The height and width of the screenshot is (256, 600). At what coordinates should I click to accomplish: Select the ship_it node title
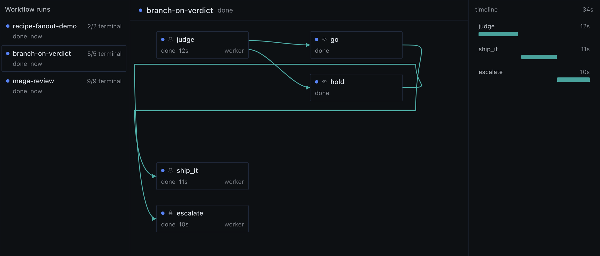[x=187, y=171]
